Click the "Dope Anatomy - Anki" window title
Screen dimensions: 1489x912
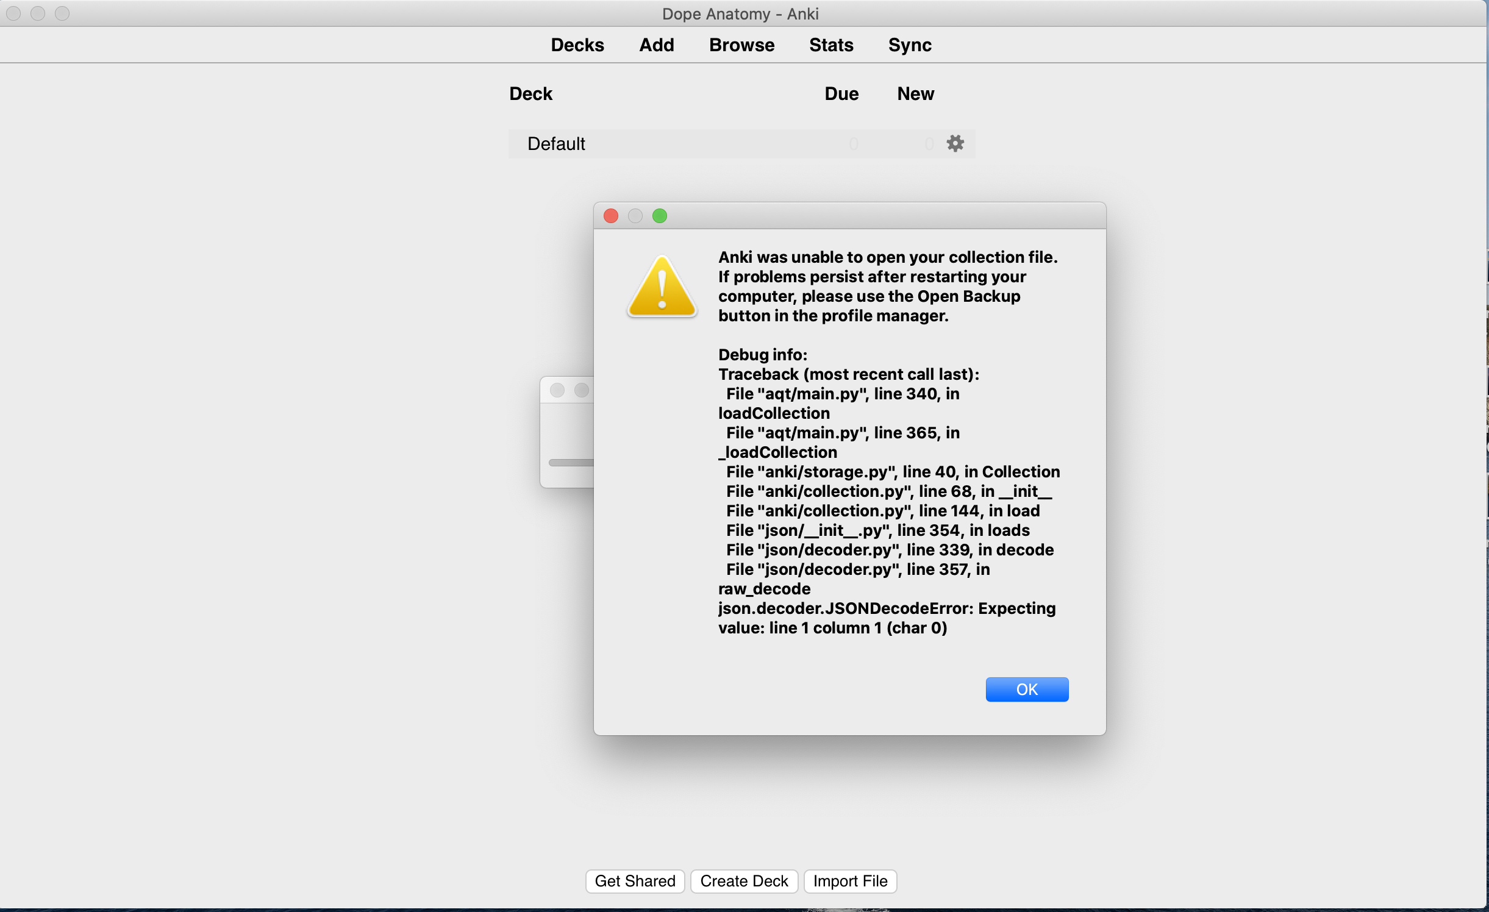[x=740, y=14]
